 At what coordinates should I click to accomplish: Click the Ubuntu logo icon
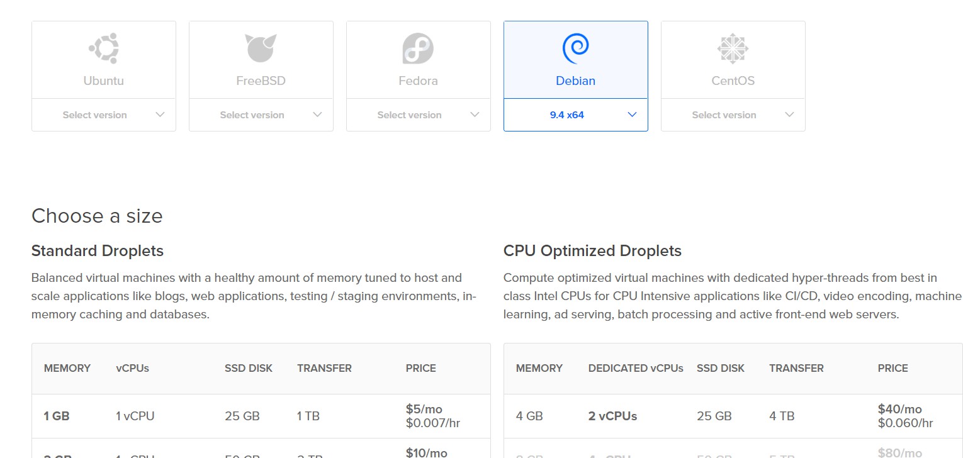click(104, 48)
